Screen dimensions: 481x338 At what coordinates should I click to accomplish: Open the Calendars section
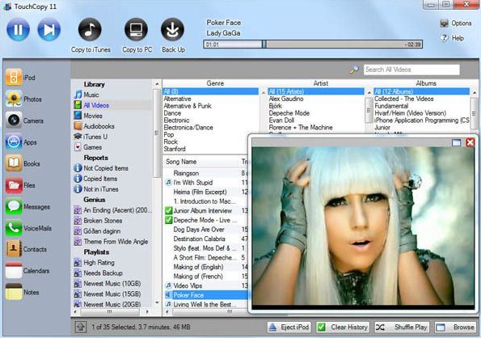pyautogui.click(x=27, y=271)
